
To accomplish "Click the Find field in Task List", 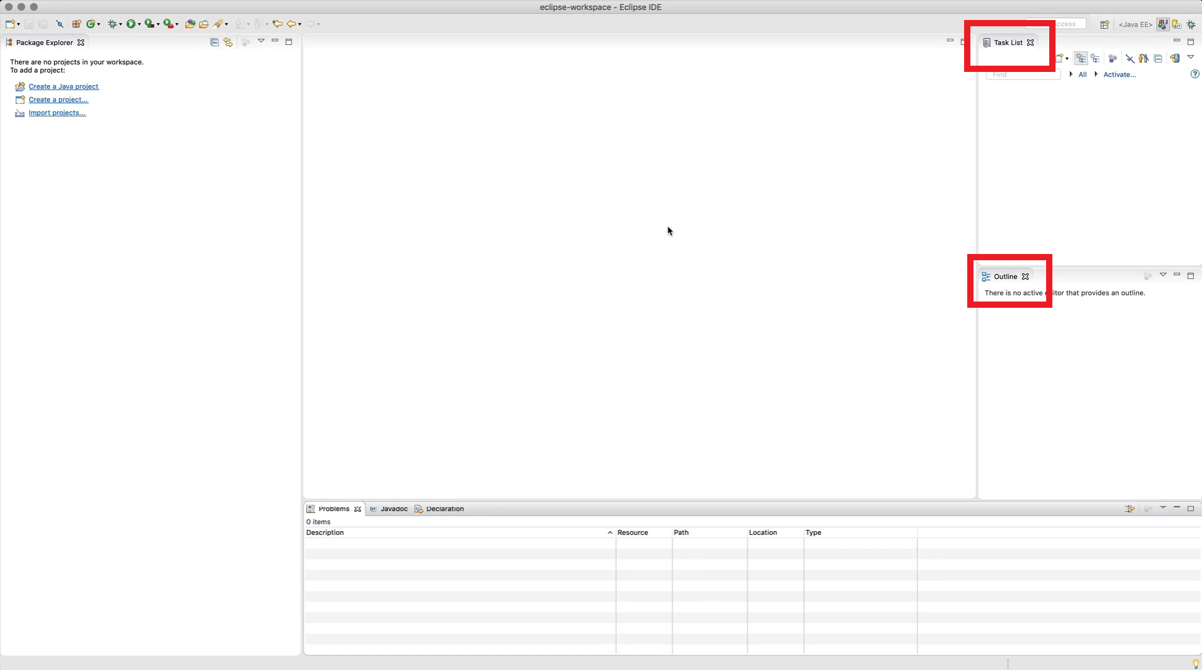I will [1024, 74].
